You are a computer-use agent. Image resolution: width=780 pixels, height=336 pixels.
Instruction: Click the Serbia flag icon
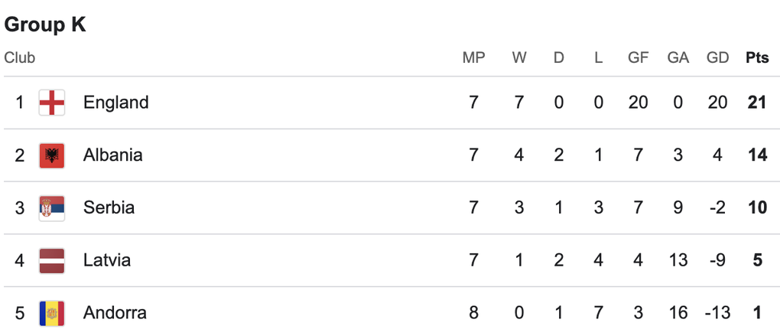click(x=52, y=207)
